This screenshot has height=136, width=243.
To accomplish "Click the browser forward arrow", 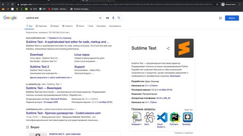I will coord(8,5).
